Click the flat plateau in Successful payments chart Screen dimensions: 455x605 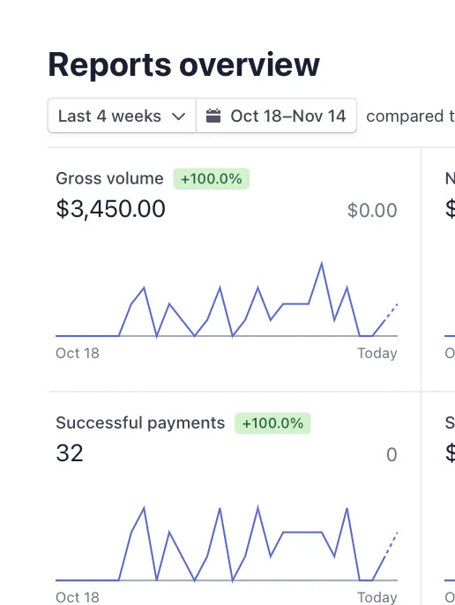[x=302, y=532]
